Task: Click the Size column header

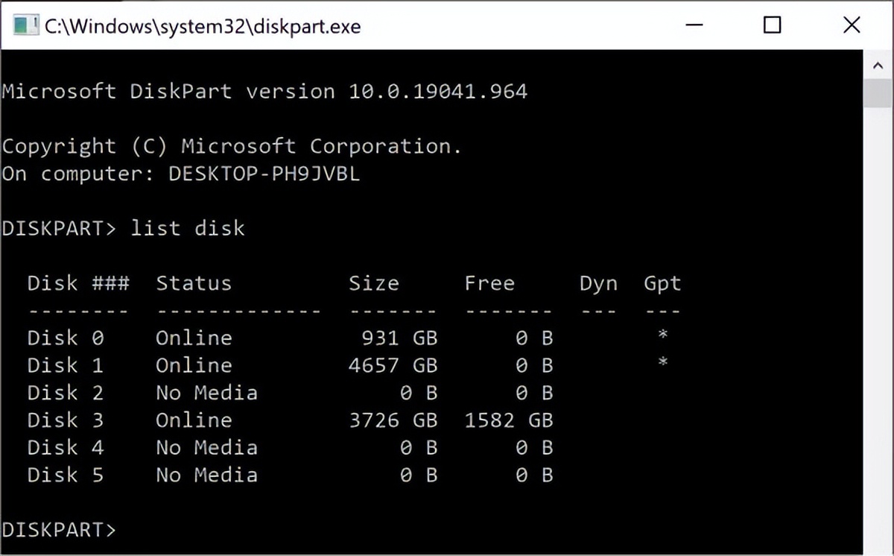Action: 374,283
